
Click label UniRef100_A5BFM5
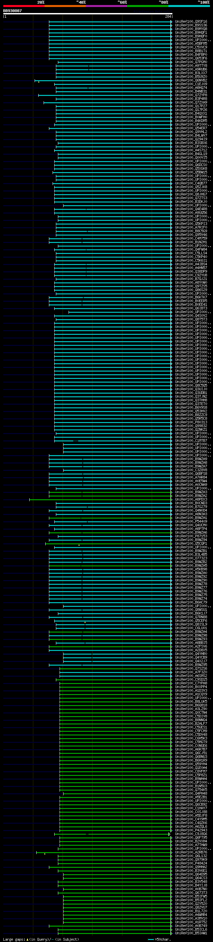pos(191,43)
